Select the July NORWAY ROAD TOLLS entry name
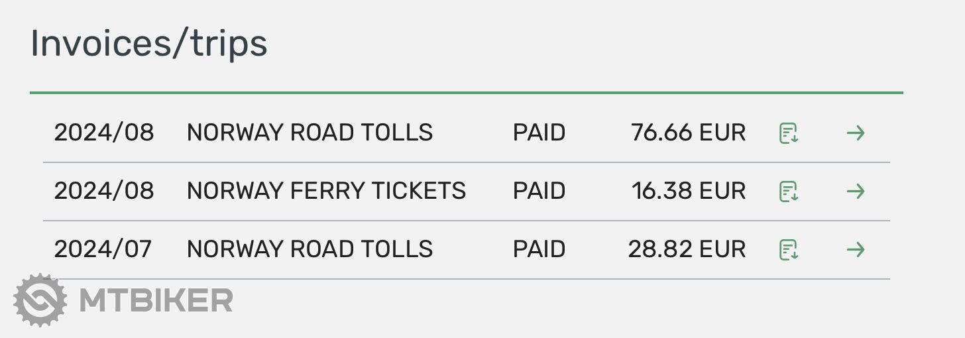 pos(310,249)
